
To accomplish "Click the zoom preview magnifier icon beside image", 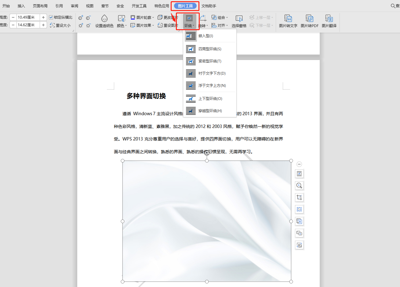I will 299,186.
